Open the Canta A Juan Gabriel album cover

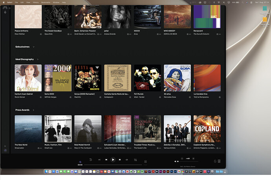[28, 78]
